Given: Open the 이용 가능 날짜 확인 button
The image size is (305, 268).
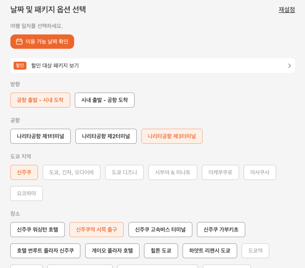Looking at the screenshot, I should pyautogui.click(x=42, y=41).
